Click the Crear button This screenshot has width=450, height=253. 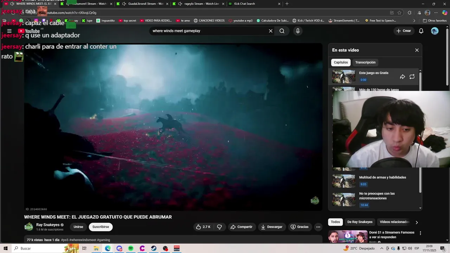tap(404, 31)
